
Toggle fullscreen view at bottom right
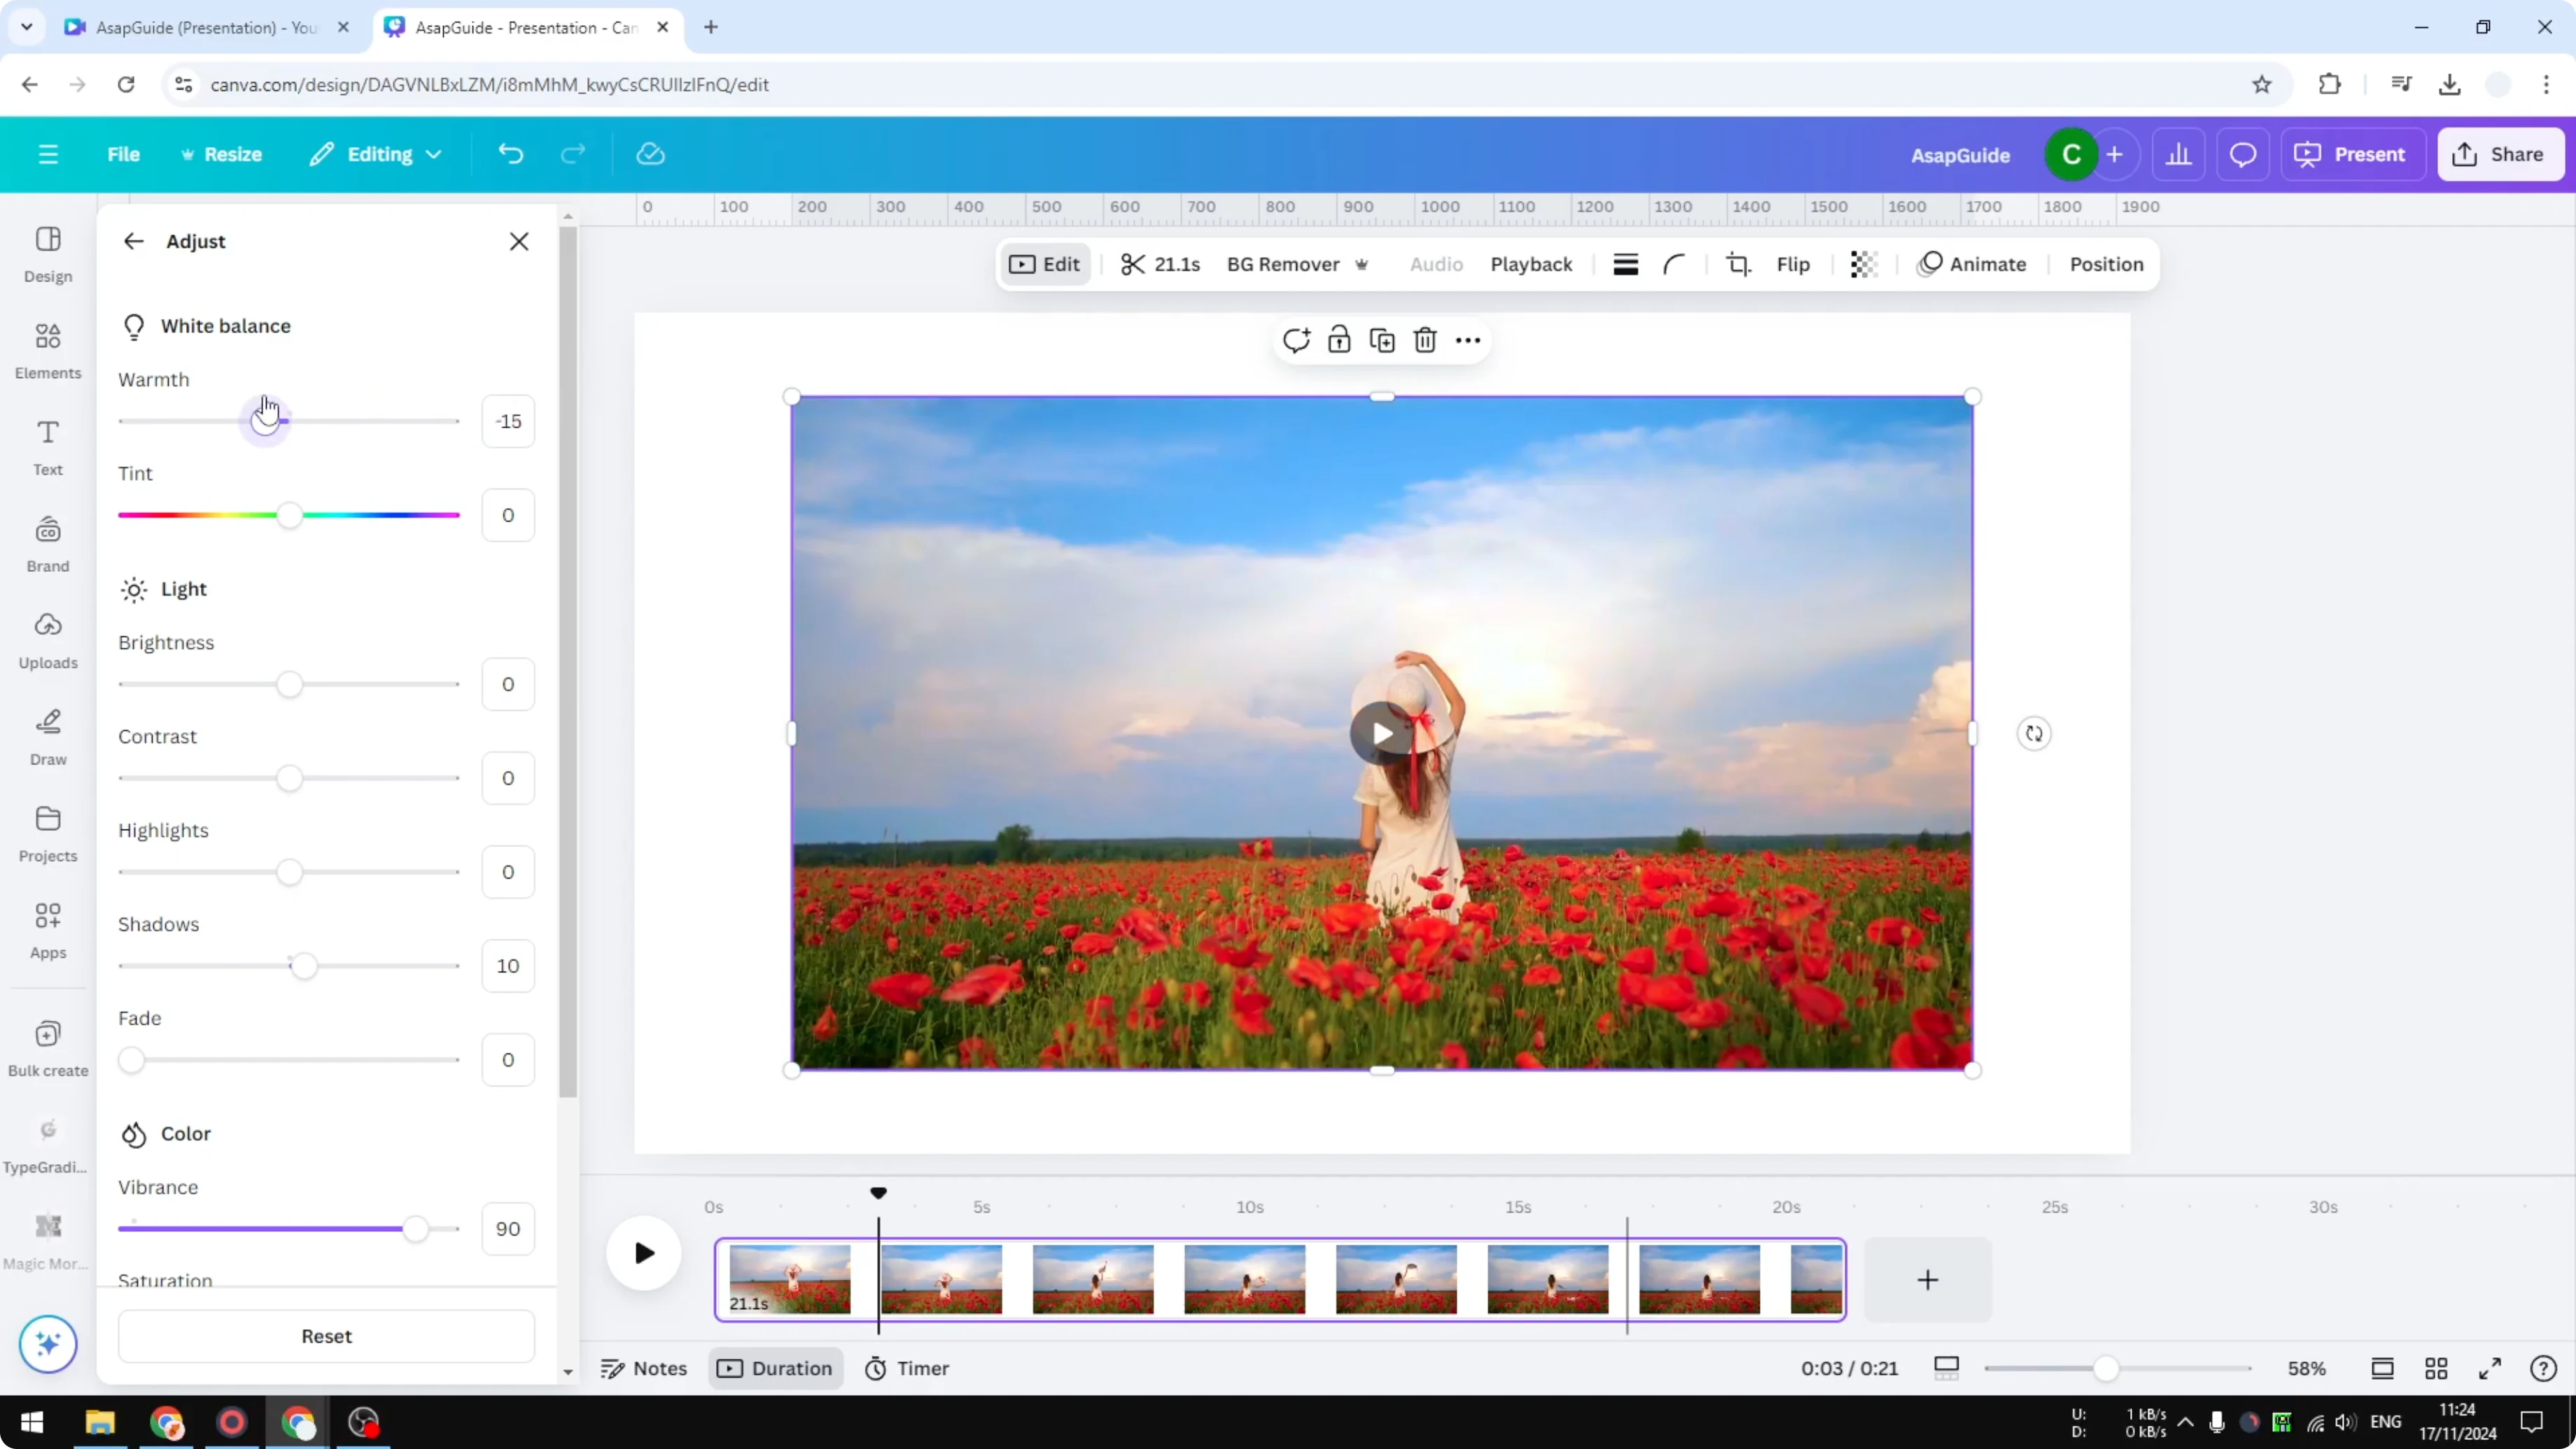point(2490,1368)
